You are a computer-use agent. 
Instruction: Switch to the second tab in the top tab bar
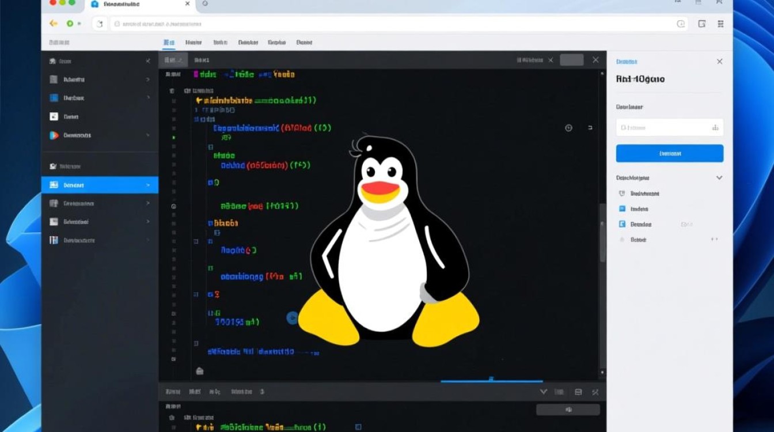pyautogui.click(x=193, y=42)
